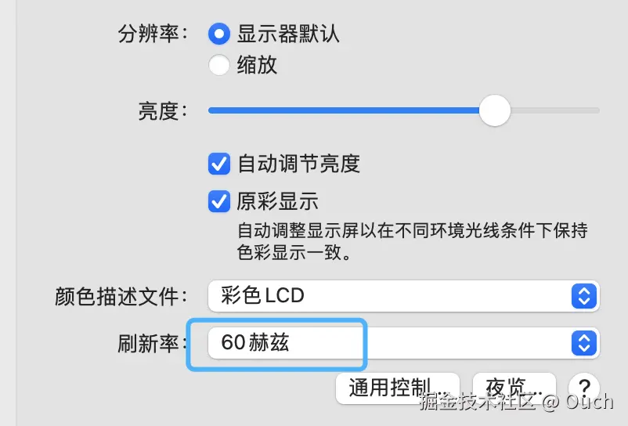
Task: Click the 显示器默认 label text
Action: pos(288,34)
